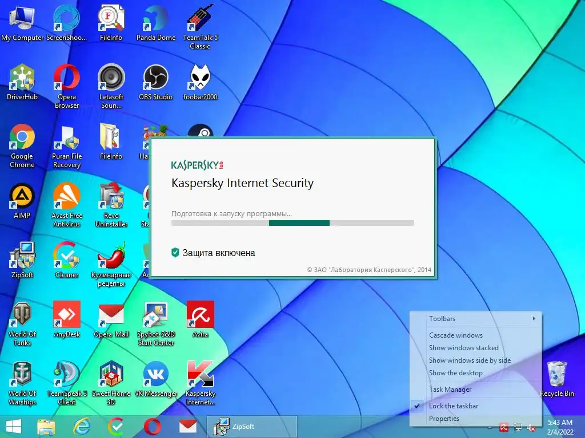Select the Letasoft Sound speaker icon

coord(111,87)
